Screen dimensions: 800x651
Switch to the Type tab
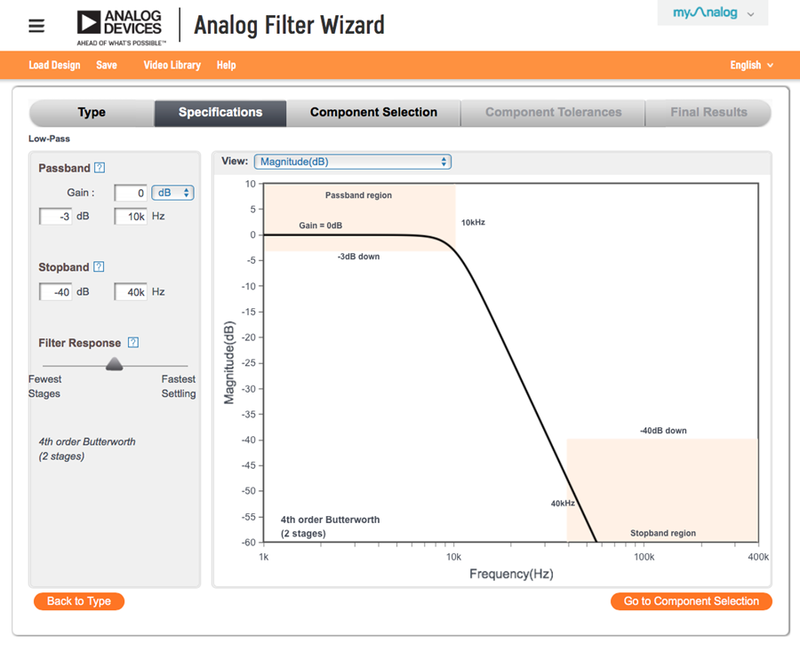(92, 113)
